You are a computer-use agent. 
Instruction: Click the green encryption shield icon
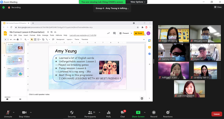(4, 8)
